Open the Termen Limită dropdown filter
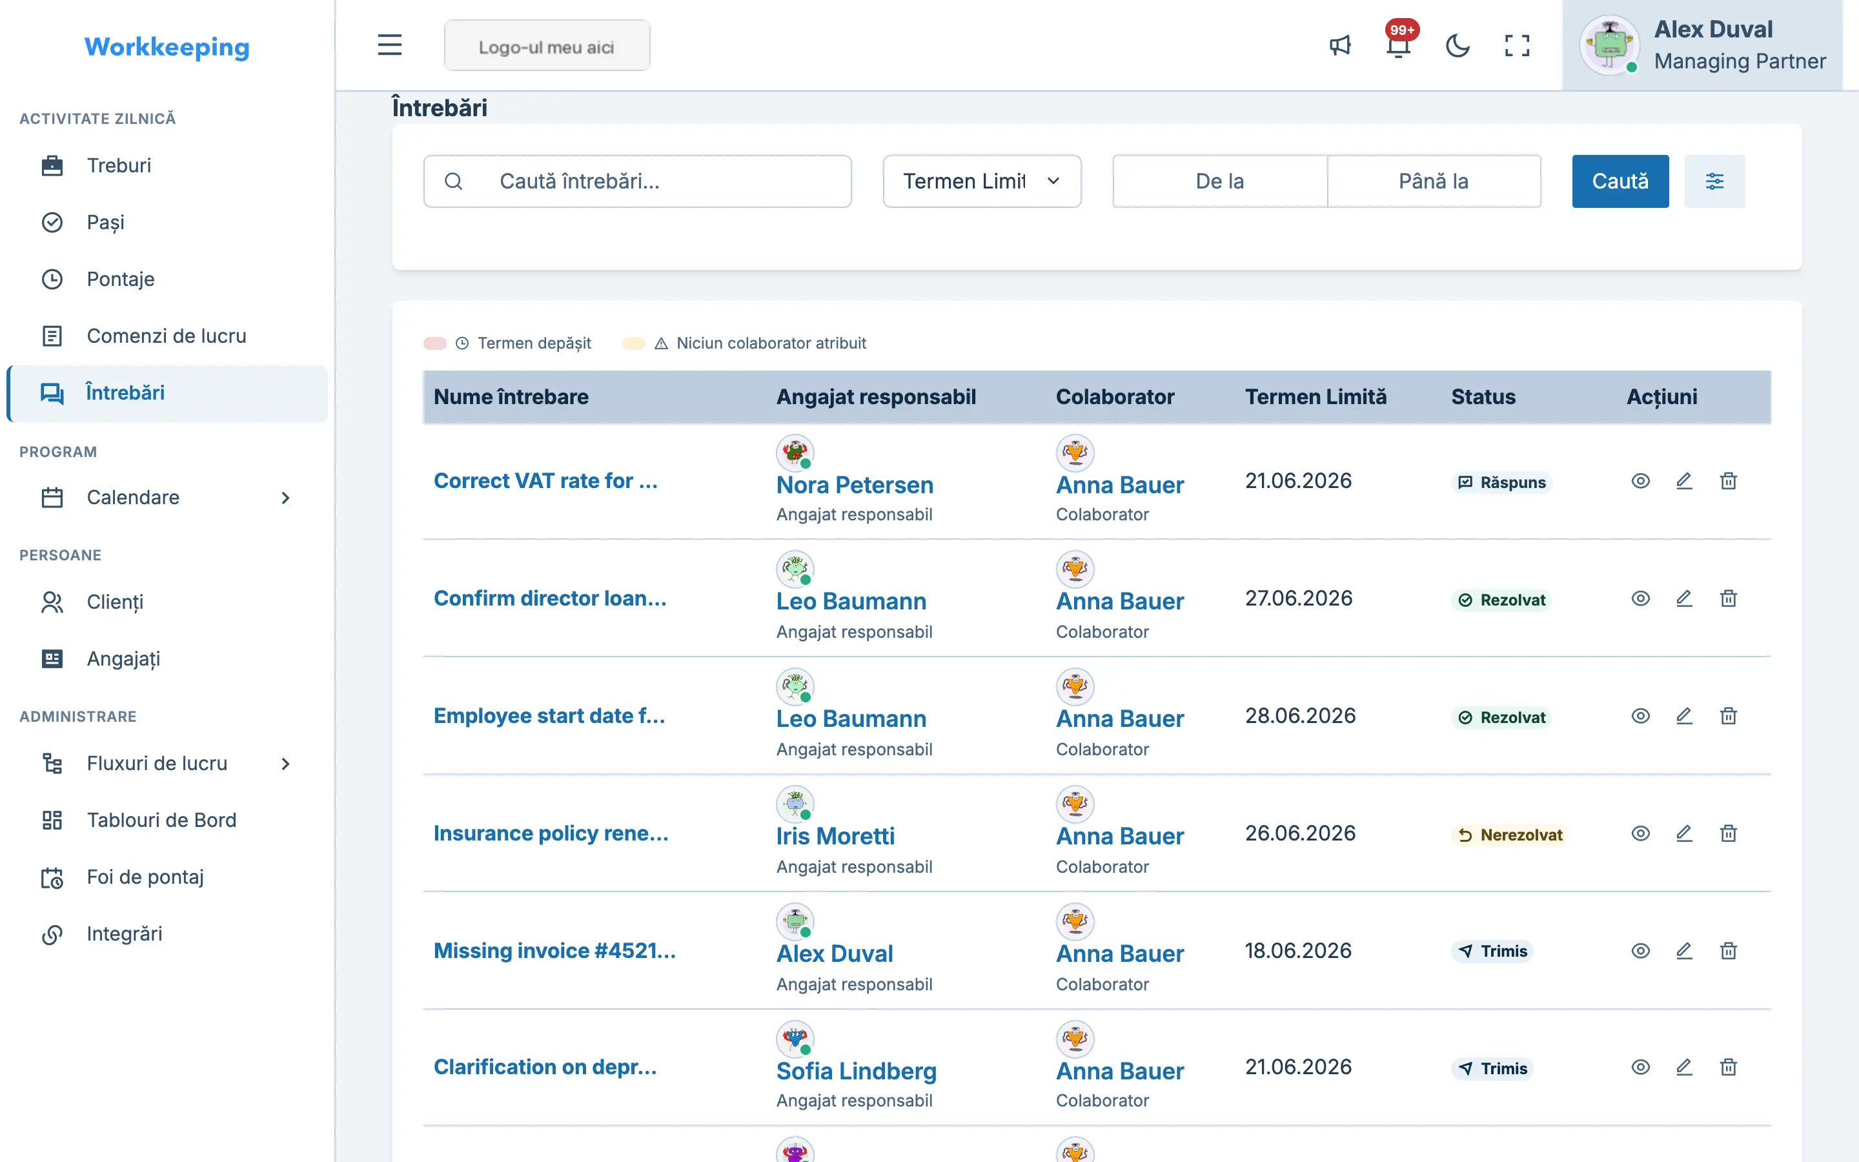 pyautogui.click(x=982, y=181)
